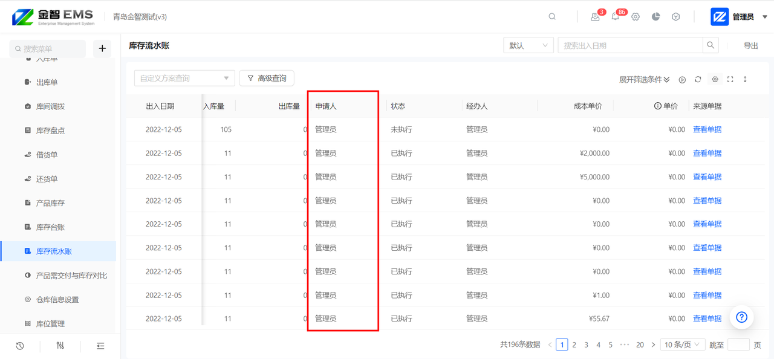Refresh the table with the reload icon
The image size is (774, 359).
click(698, 80)
